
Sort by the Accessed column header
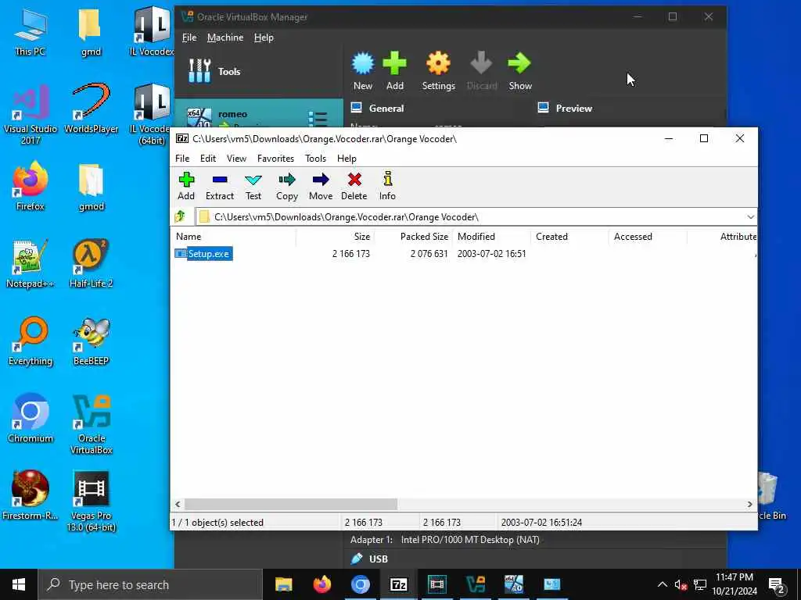[x=648, y=237]
